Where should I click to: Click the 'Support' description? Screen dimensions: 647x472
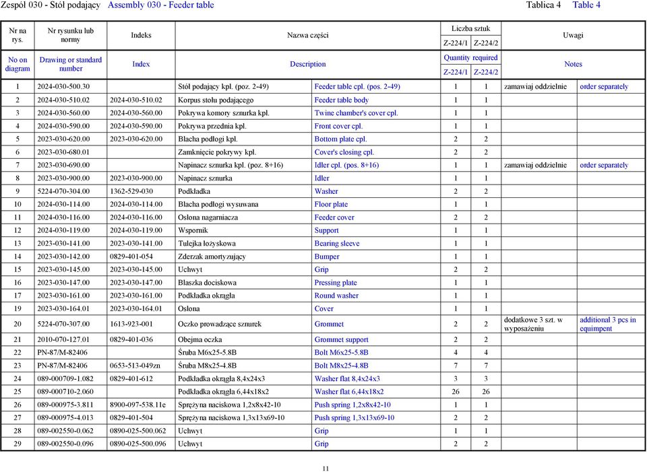click(326, 230)
